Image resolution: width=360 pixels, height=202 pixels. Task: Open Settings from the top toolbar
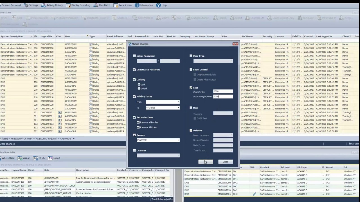pyautogui.click(x=31, y=5)
